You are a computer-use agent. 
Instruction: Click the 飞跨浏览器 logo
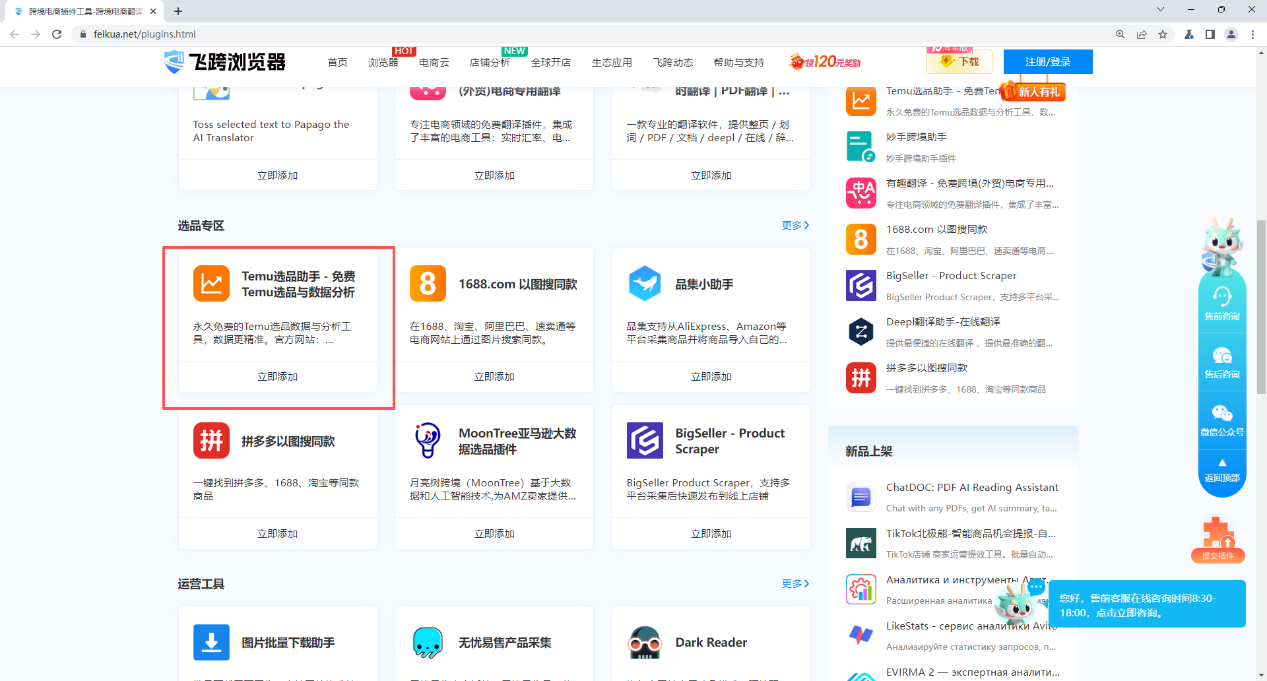[x=224, y=62]
